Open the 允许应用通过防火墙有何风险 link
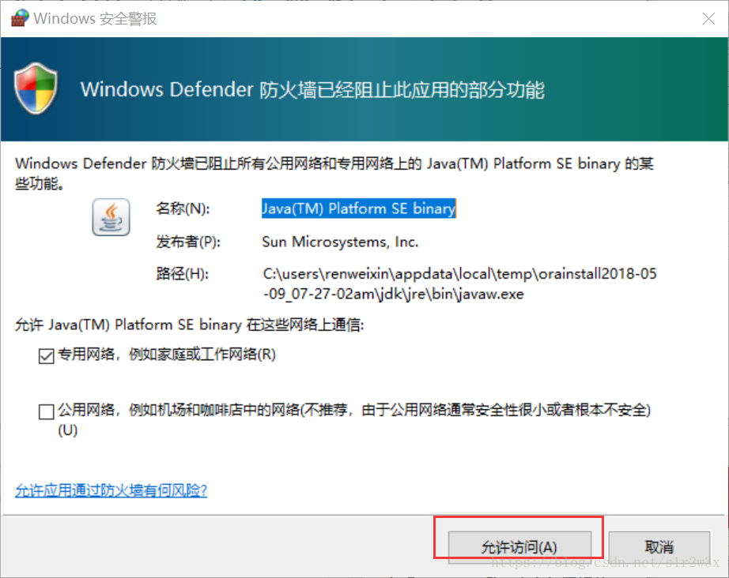The height and width of the screenshot is (578, 729). [111, 490]
